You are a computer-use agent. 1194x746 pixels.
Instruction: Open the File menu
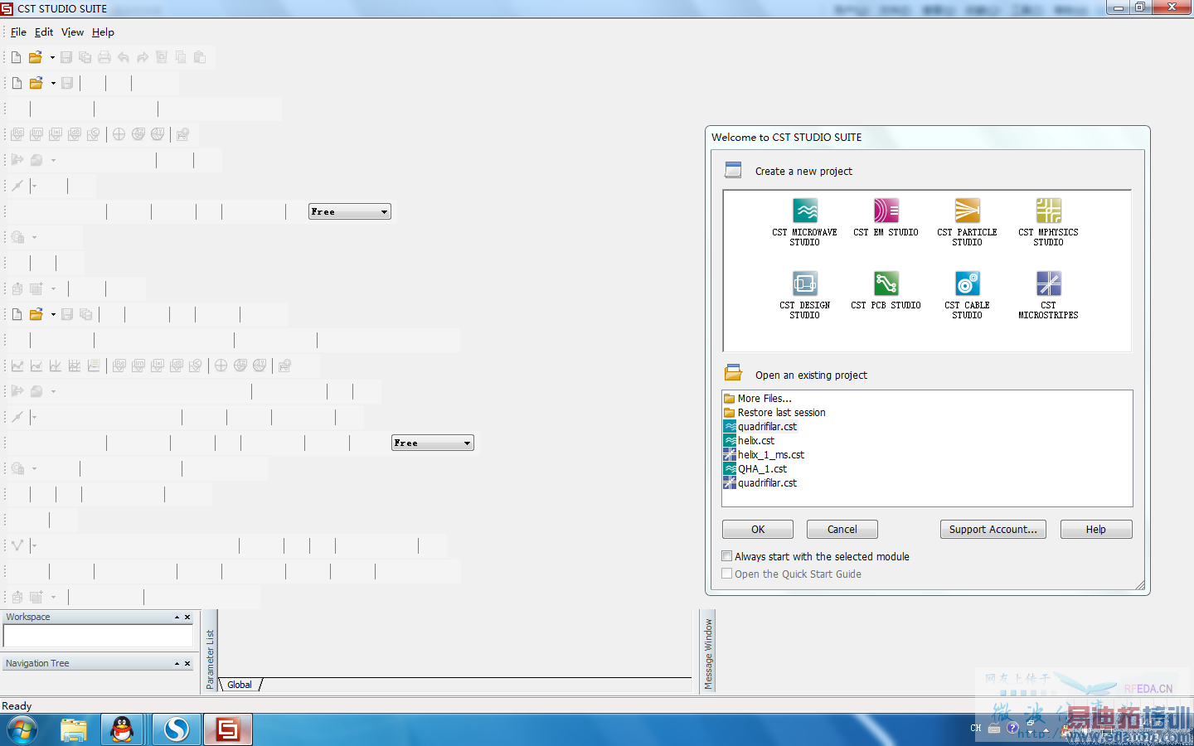tap(18, 32)
